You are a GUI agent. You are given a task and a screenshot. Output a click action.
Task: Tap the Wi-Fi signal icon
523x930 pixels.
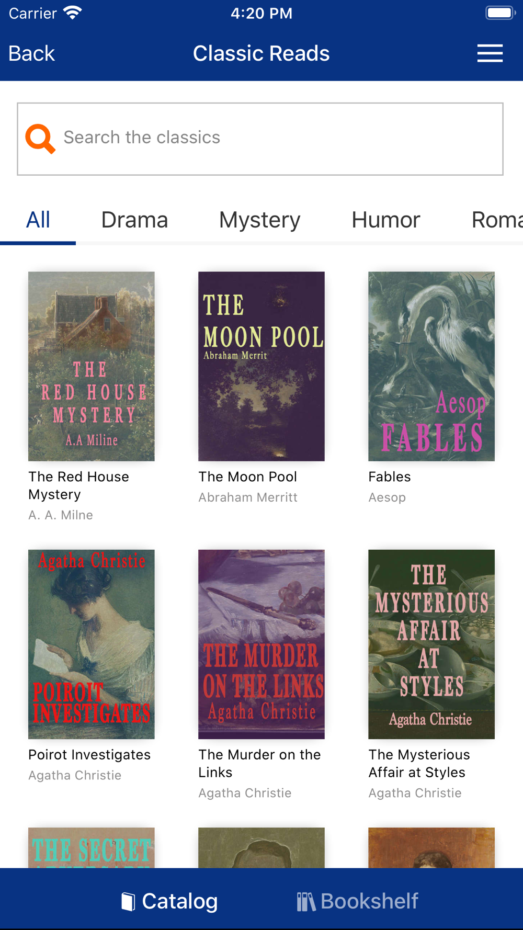[x=73, y=13]
